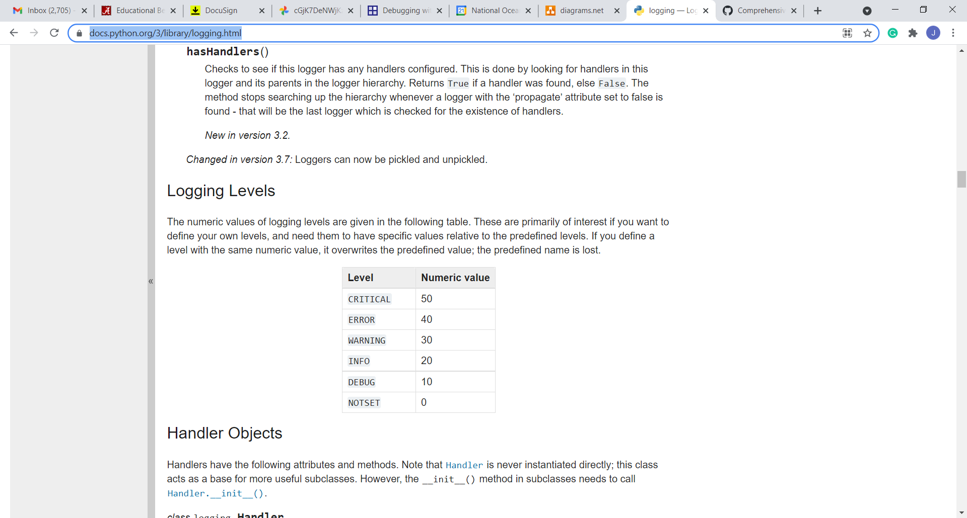Bookmark the page with the star icon
The image size is (967, 518).
pos(868,33)
